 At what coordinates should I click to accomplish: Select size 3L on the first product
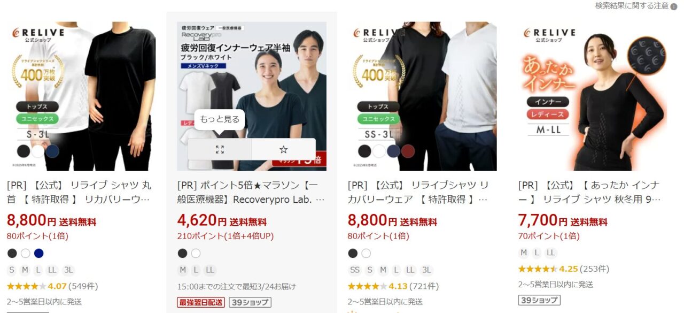[x=68, y=270]
